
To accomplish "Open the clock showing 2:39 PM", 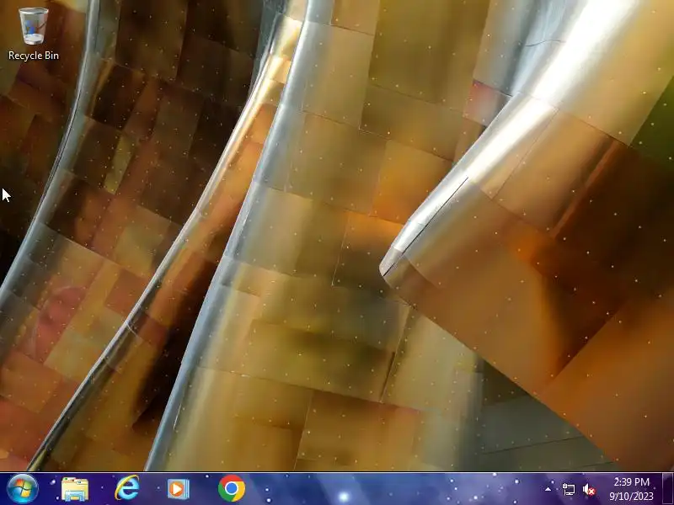I will pyautogui.click(x=631, y=489).
